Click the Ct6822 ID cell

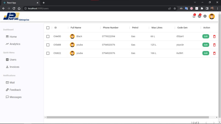[x=57, y=53]
